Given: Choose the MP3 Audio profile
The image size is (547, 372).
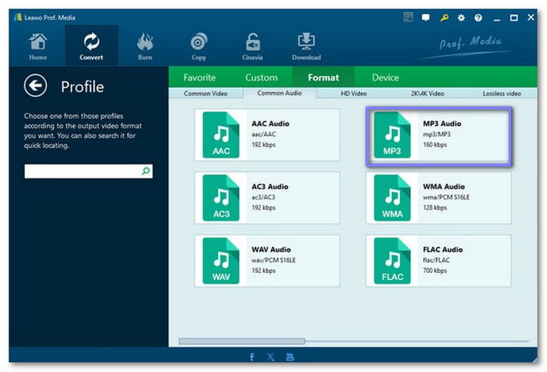Looking at the screenshot, I should point(438,138).
